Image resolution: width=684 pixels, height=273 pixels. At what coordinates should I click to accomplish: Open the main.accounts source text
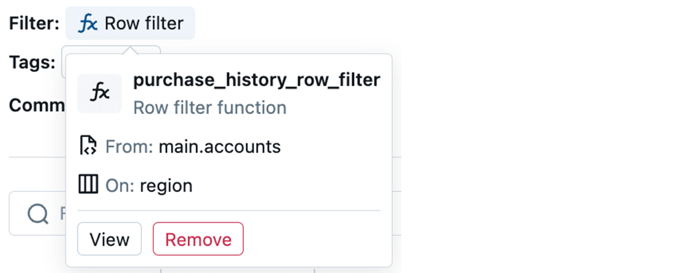219,147
